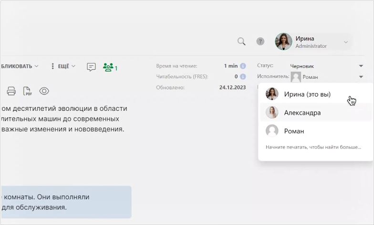Pick Роман in the assignee dropdown list
Image resolution: width=374 pixels, height=225 pixels.
click(x=294, y=131)
